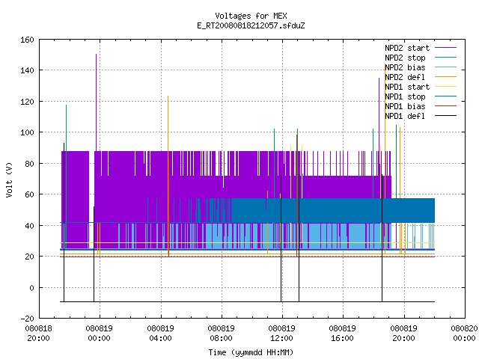Click the red NPD1 bias legend line
Screen dimensions: 479x359
click(445, 106)
